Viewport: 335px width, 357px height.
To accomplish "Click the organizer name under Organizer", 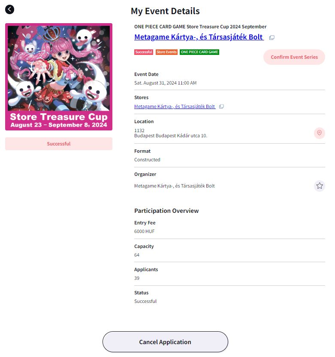I will (174, 186).
